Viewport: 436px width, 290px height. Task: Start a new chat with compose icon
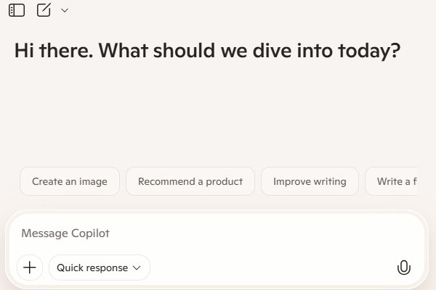pos(44,10)
